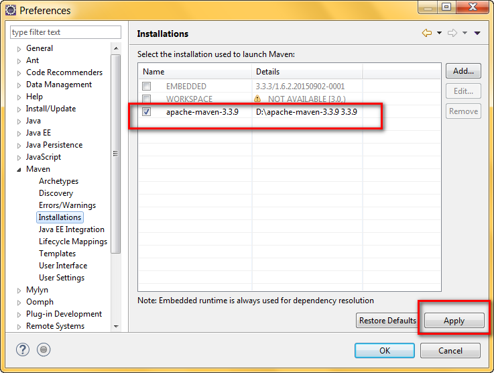
Task: Click the Name column header
Action: coord(195,72)
